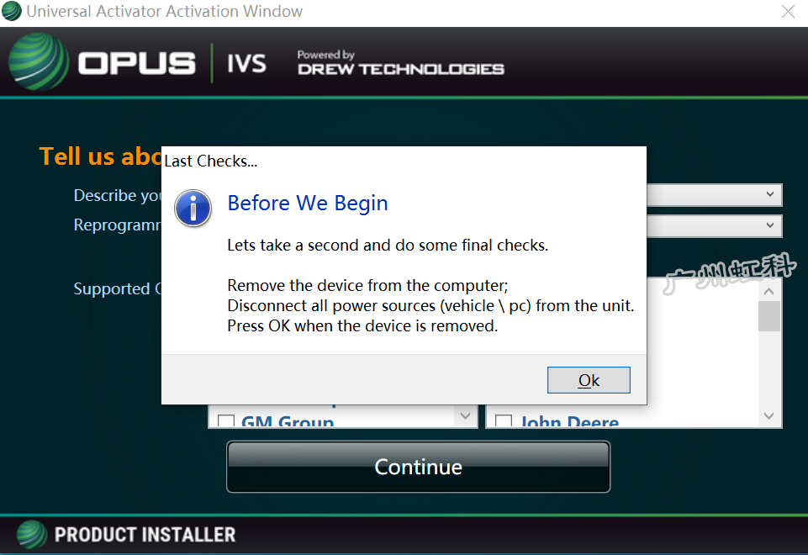This screenshot has height=555, width=808.
Task: Click the right list scroll-down arrow
Action: [x=768, y=416]
